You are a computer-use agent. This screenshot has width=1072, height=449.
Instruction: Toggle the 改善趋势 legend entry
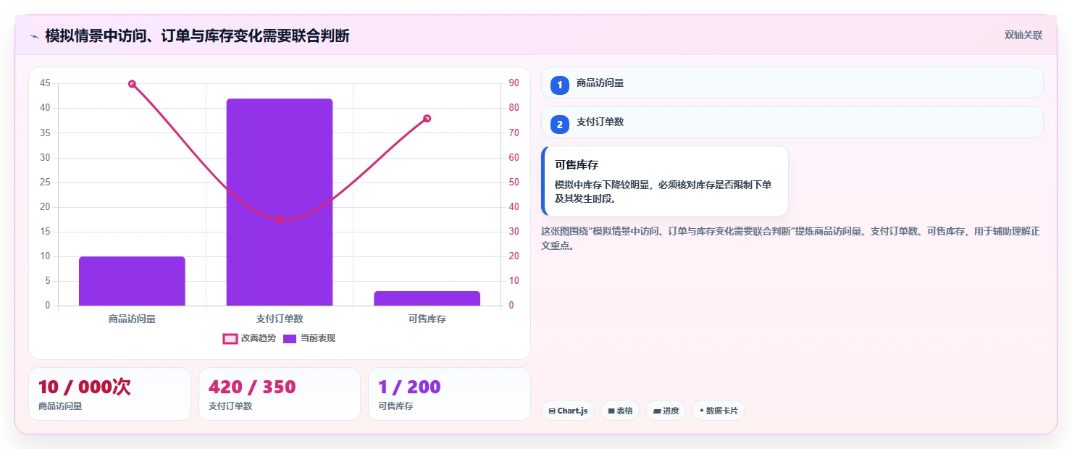click(249, 338)
